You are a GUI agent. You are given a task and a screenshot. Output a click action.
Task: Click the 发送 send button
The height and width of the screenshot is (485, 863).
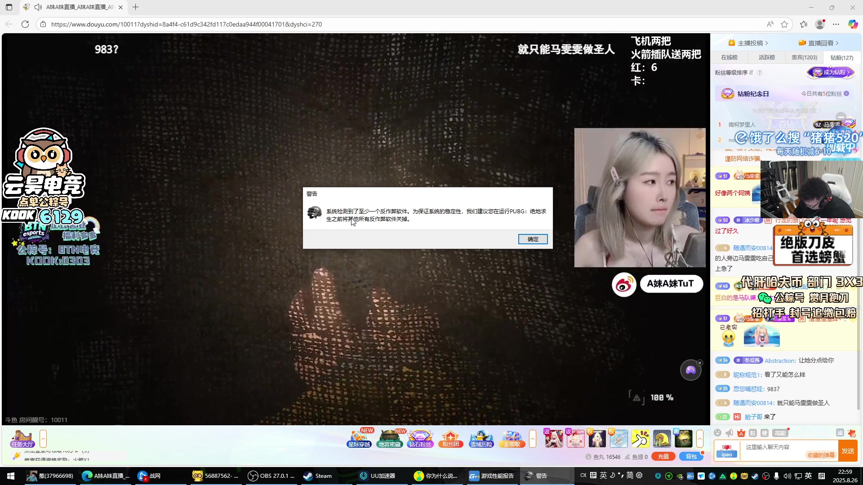click(x=848, y=451)
